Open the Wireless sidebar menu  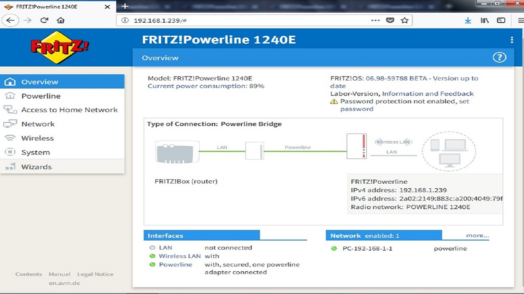[x=62, y=138]
